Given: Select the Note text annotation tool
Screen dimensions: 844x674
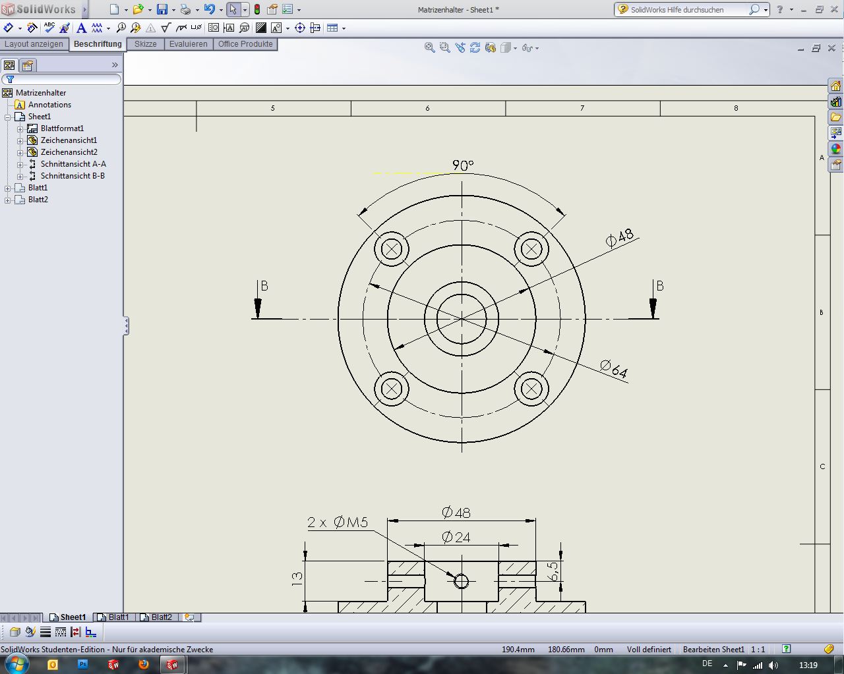Looking at the screenshot, I should click(x=82, y=28).
